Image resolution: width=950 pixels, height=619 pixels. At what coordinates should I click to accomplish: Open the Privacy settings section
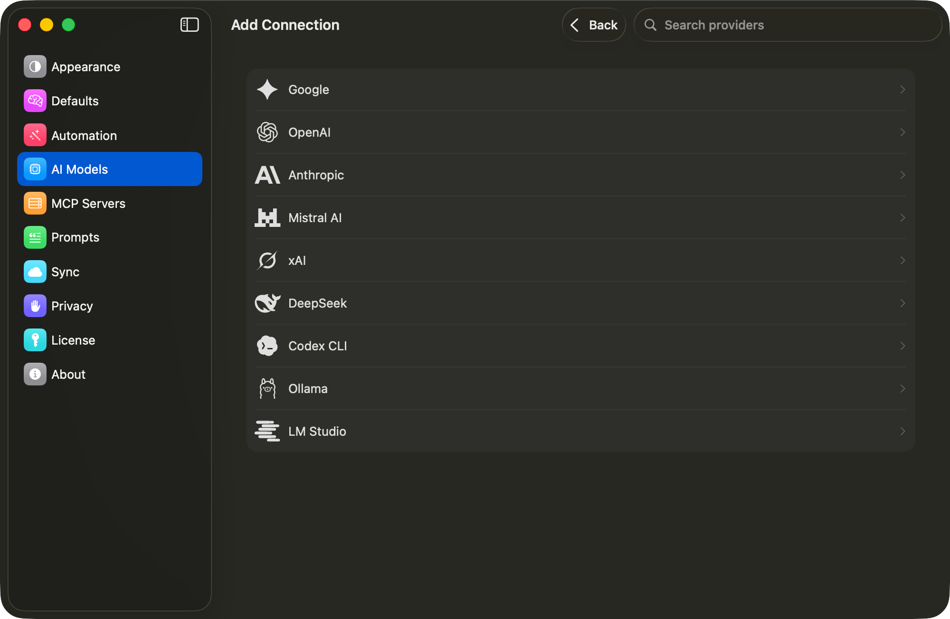110,306
